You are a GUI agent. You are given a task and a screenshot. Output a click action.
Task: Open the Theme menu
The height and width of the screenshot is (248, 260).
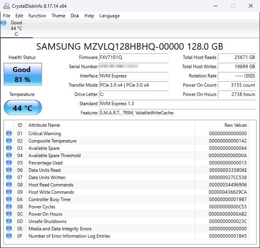click(58, 16)
